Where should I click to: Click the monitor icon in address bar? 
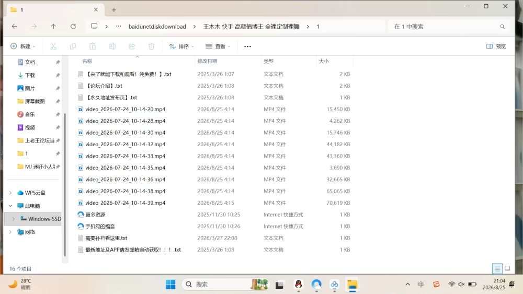tap(94, 26)
